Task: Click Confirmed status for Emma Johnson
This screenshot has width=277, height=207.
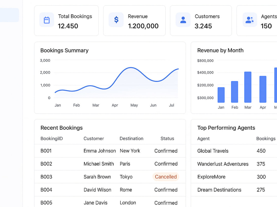Action: 166,151
